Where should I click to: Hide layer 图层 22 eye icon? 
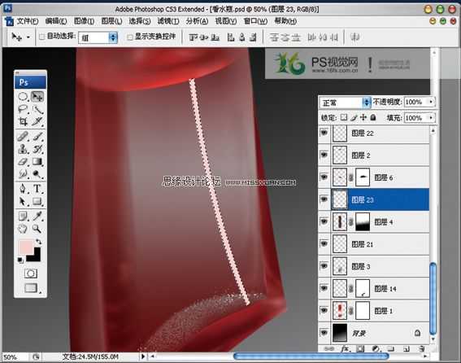coord(324,133)
